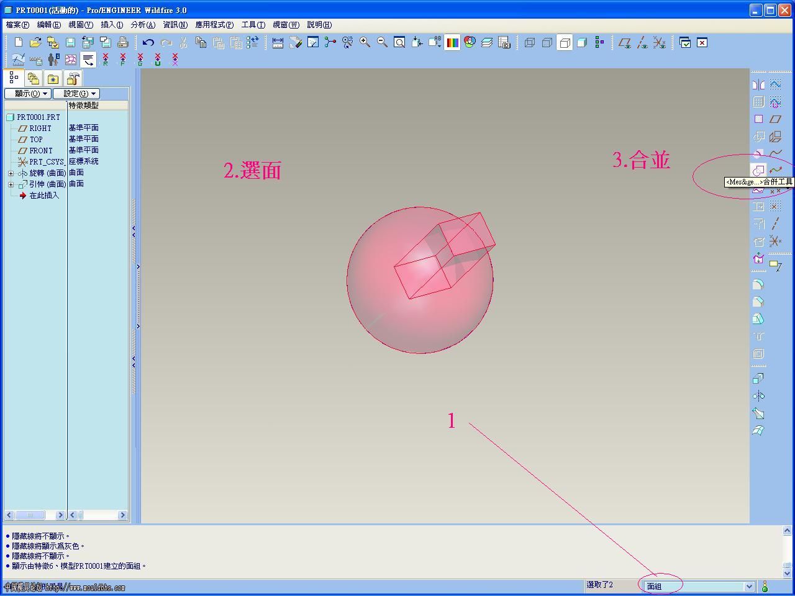Open the 編輯 menu
The image size is (795, 596).
click(x=49, y=25)
